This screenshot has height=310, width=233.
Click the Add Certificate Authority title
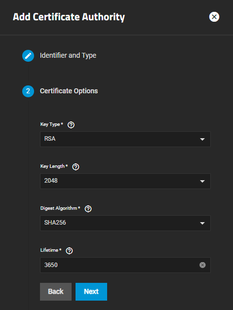pos(69,17)
